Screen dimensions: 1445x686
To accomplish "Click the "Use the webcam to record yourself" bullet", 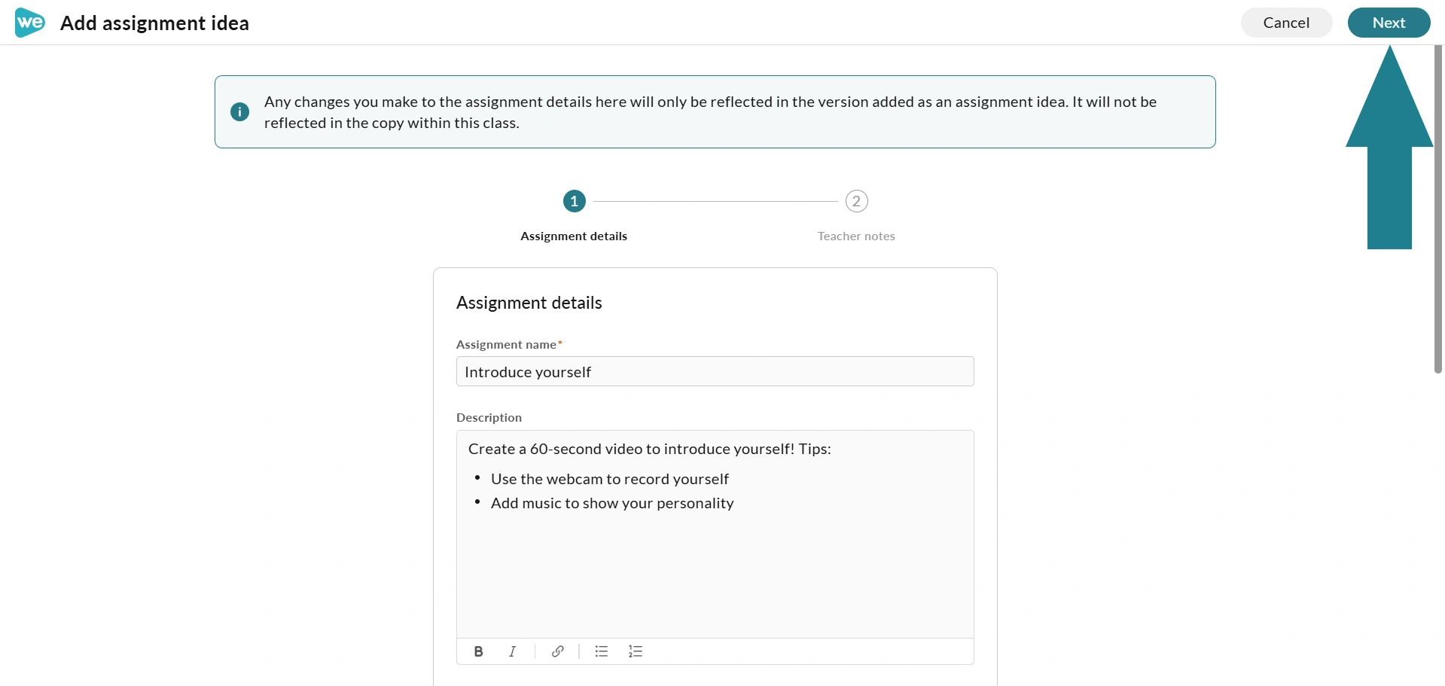I will pyautogui.click(x=610, y=479).
